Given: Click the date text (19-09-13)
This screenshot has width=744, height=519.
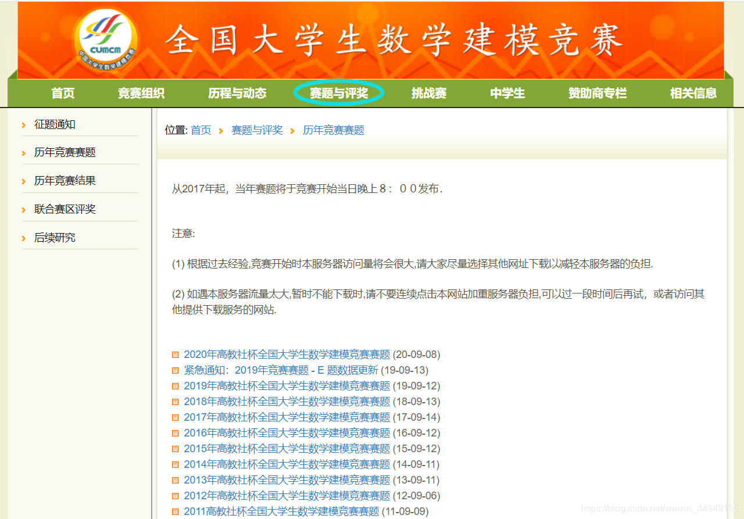Looking at the screenshot, I should pyautogui.click(x=405, y=370).
